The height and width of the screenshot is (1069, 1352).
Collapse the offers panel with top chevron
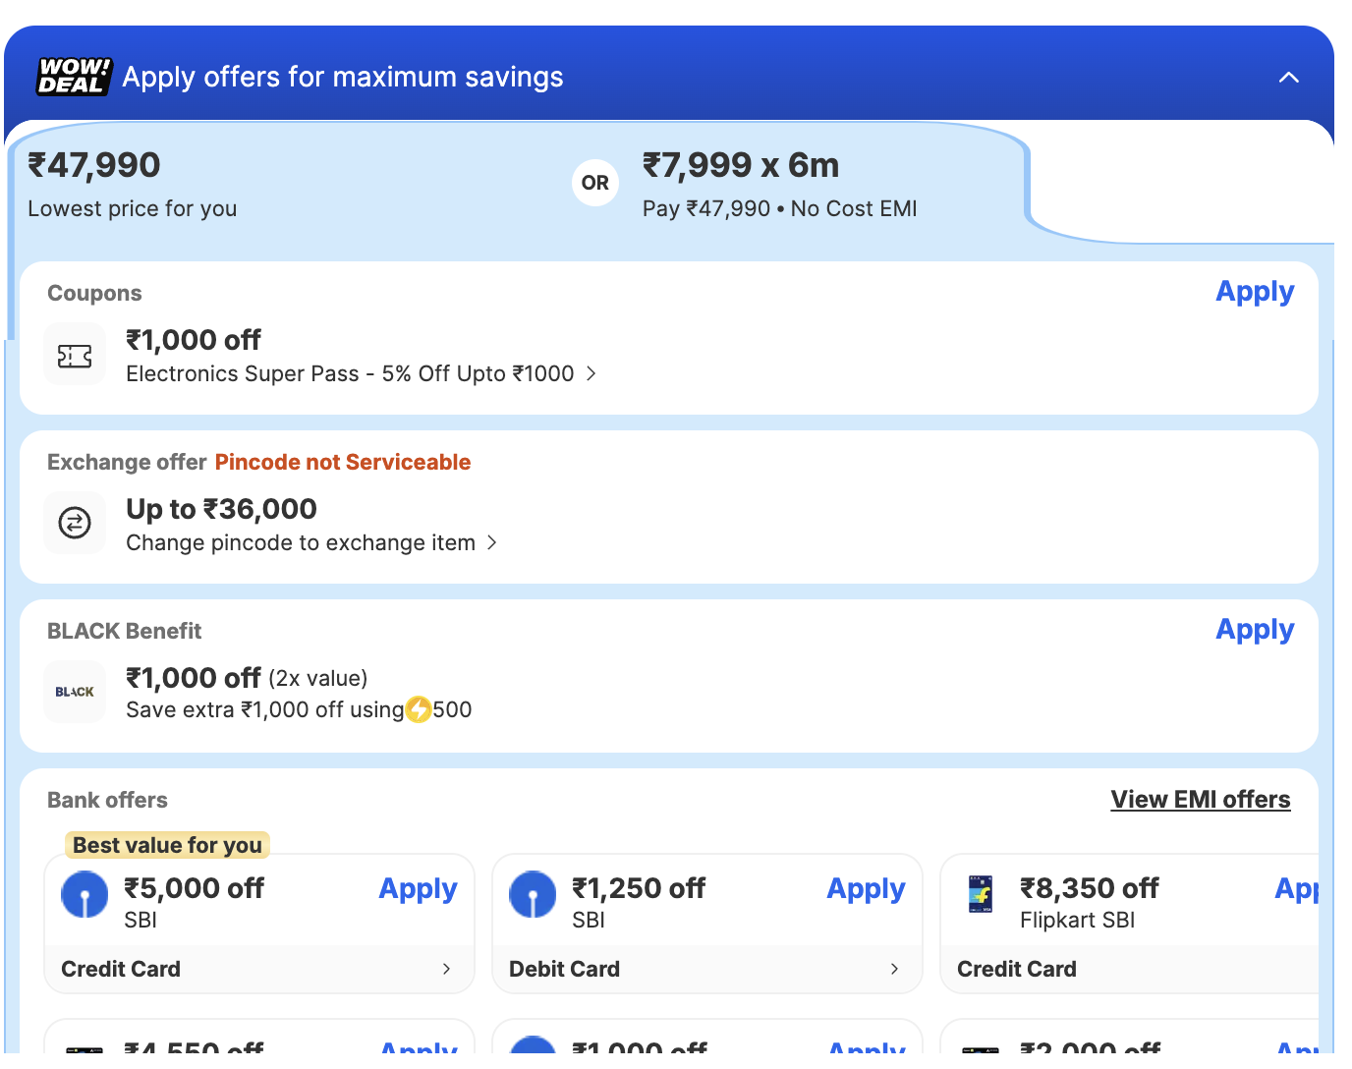tap(1288, 78)
